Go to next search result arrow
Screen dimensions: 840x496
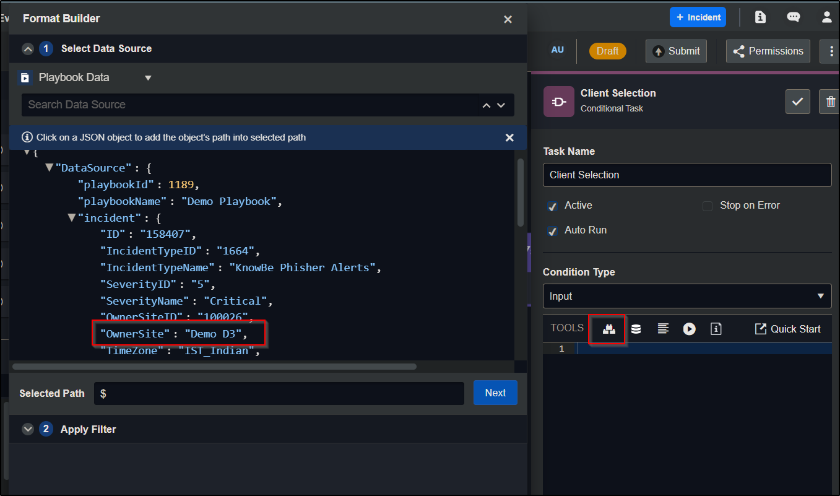(x=501, y=105)
